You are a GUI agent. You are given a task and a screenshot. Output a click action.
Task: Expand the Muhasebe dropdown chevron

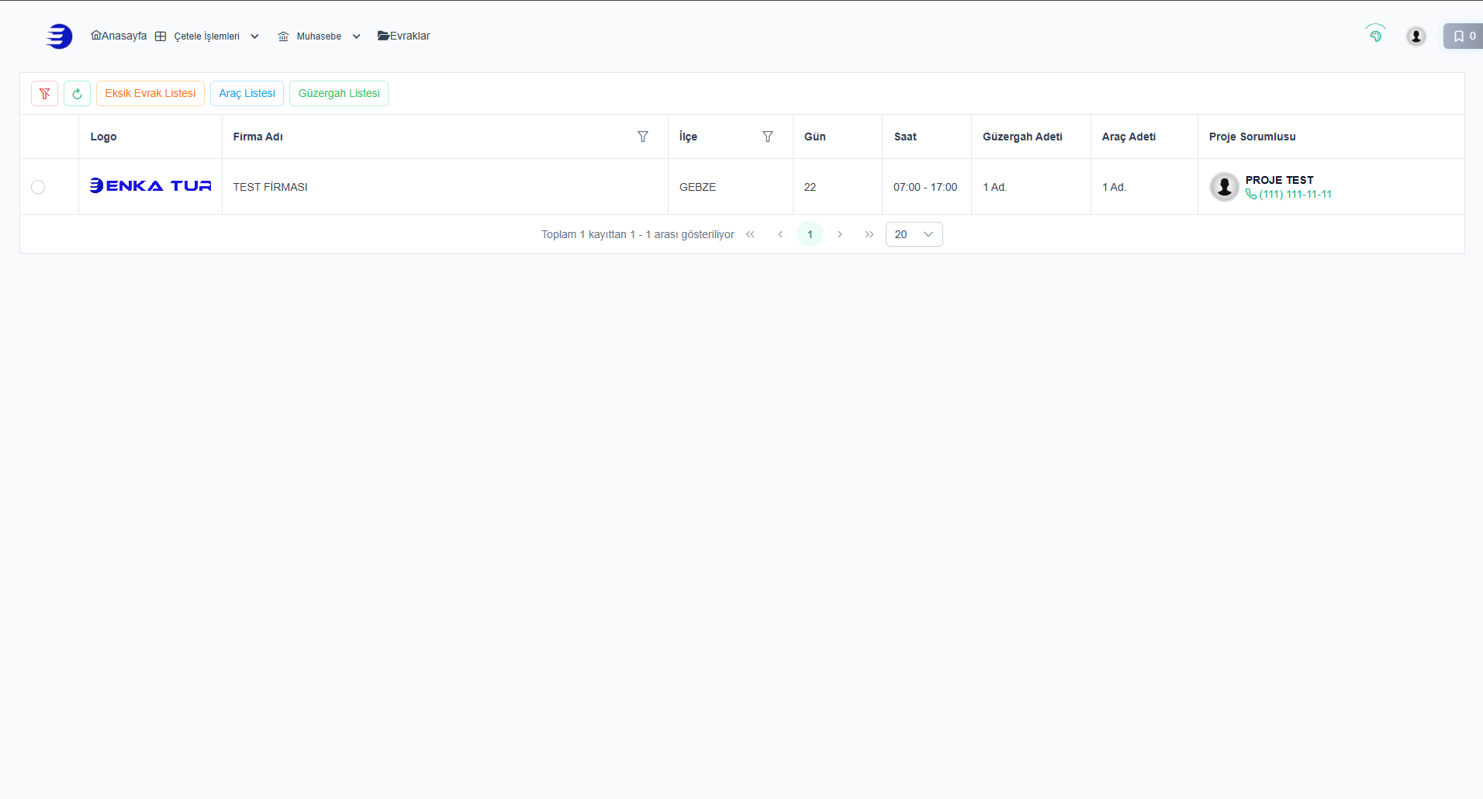click(356, 36)
